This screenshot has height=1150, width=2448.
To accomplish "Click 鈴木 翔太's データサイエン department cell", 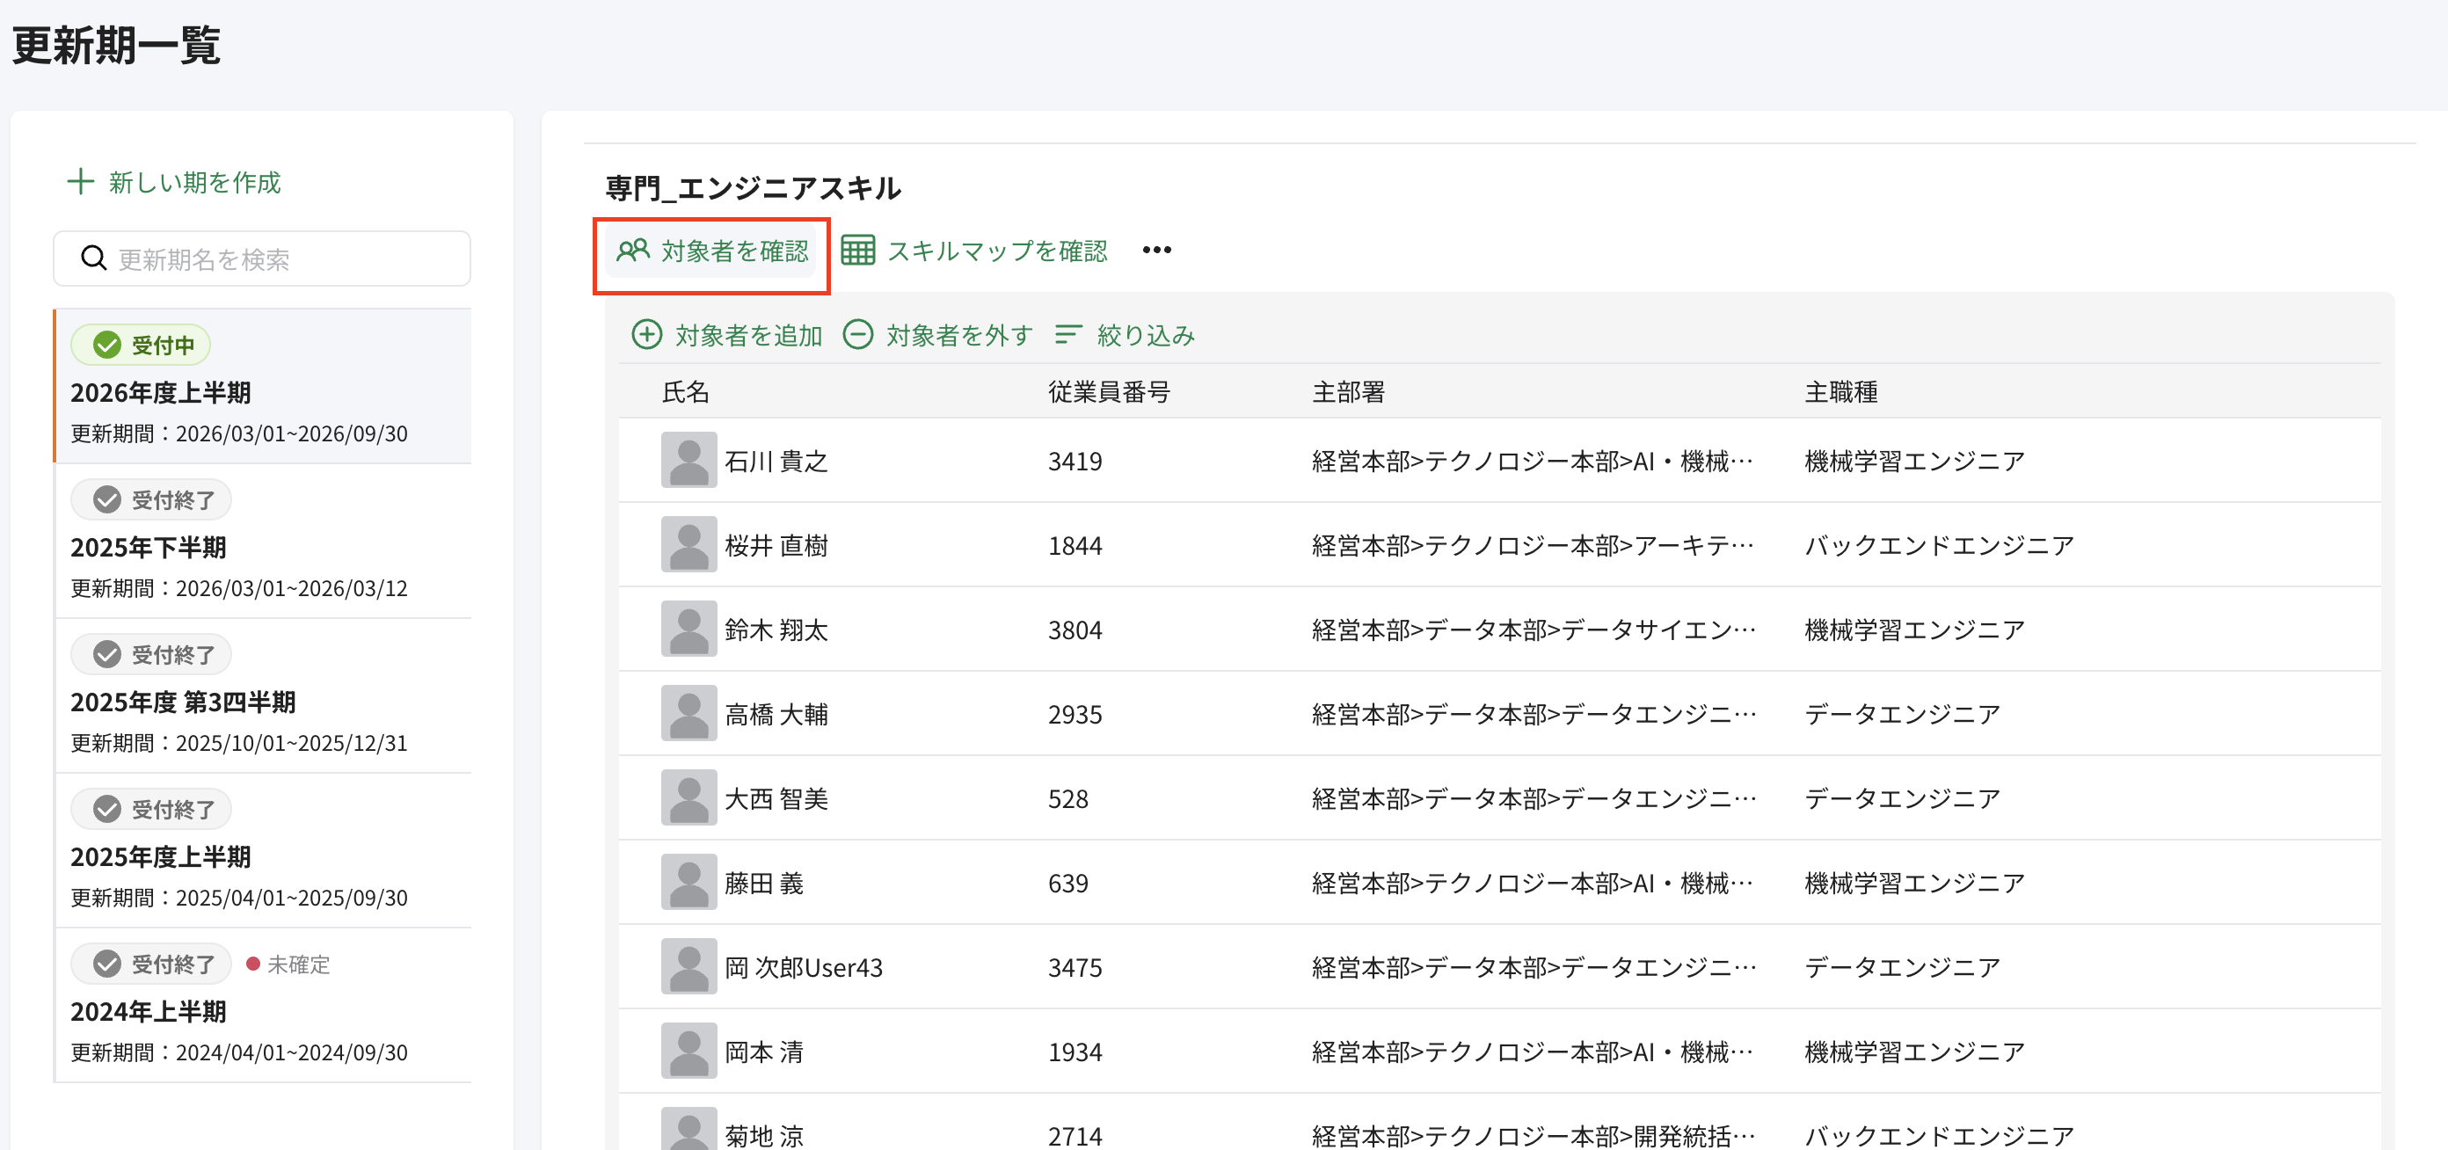I will click(x=1534, y=630).
